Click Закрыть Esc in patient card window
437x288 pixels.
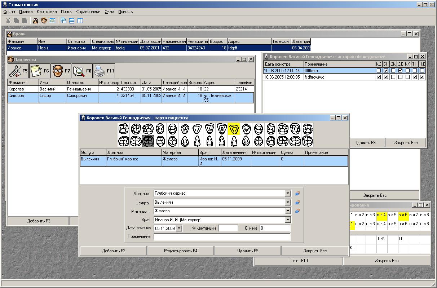pyautogui.click(x=315, y=251)
